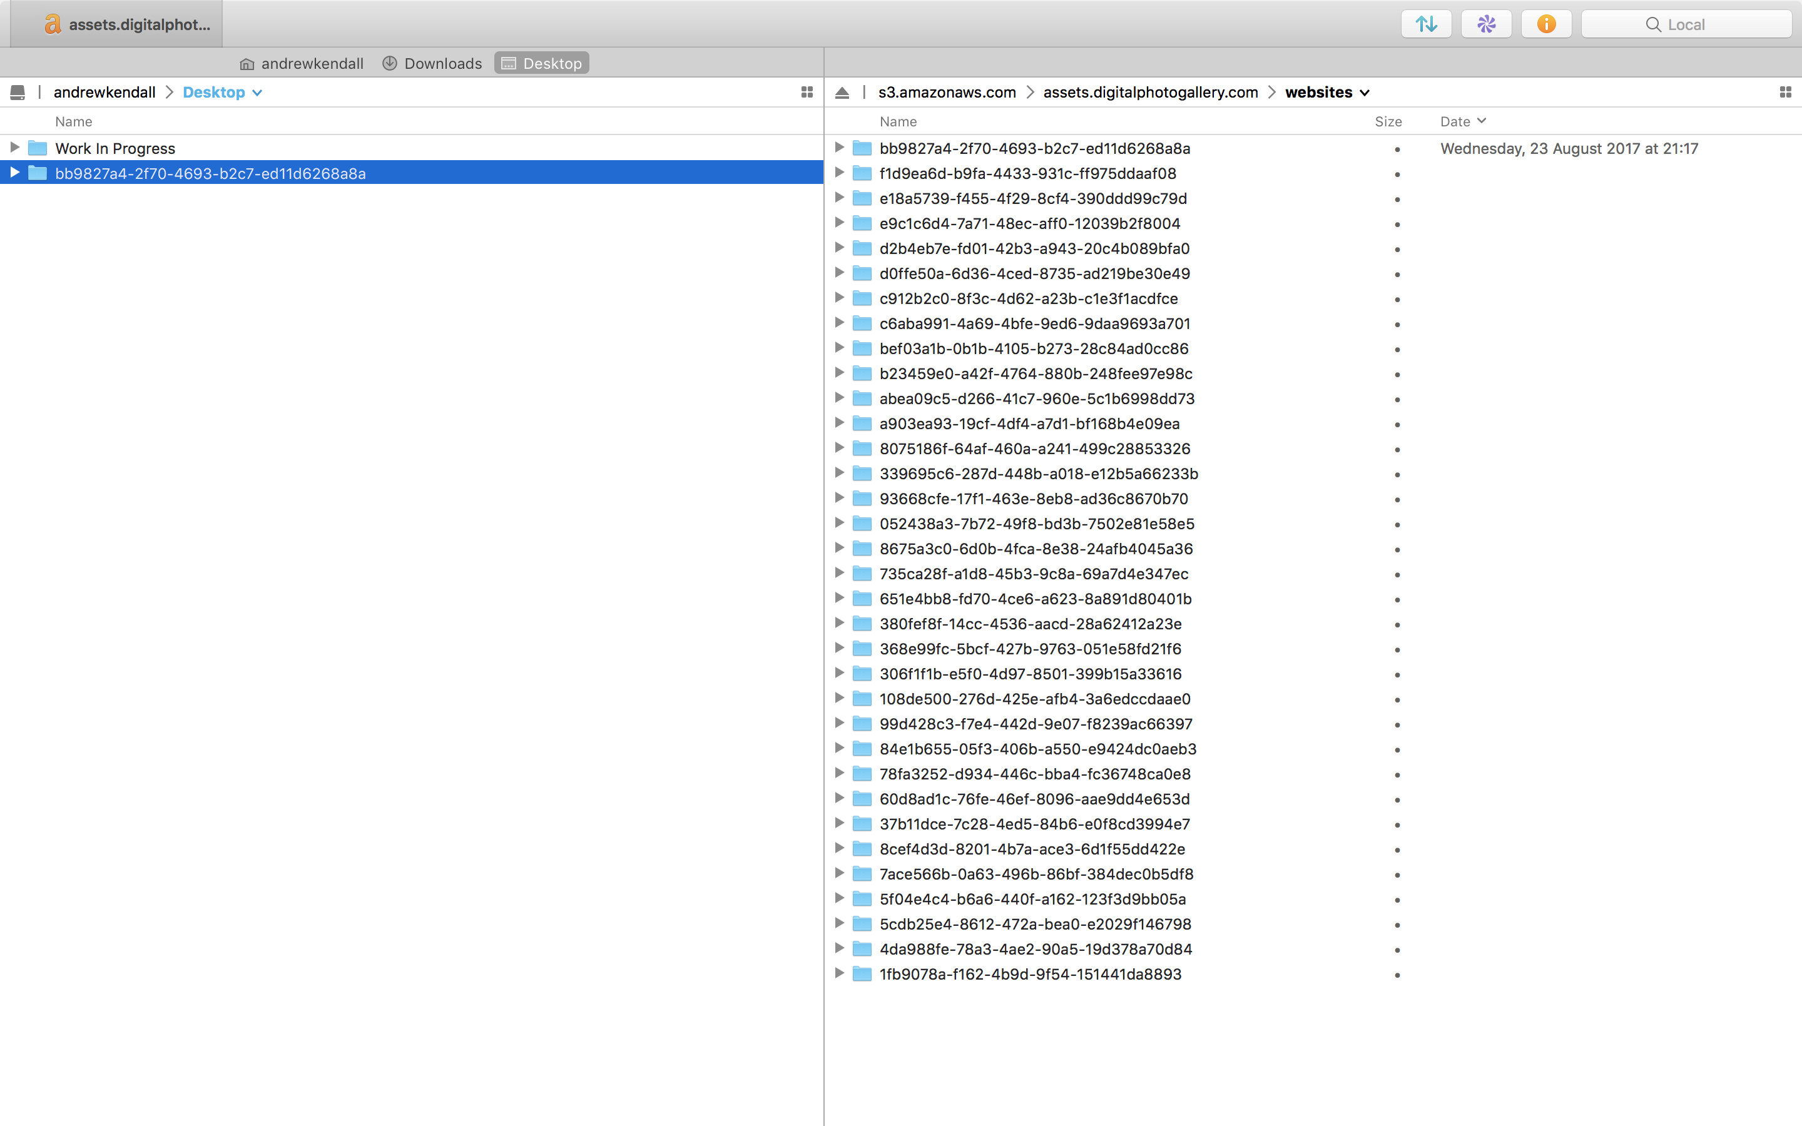Expand remote folder e9c1c6d4-7a71-48ec-aff0-12039b2f8004
The width and height of the screenshot is (1802, 1126).
click(x=838, y=223)
